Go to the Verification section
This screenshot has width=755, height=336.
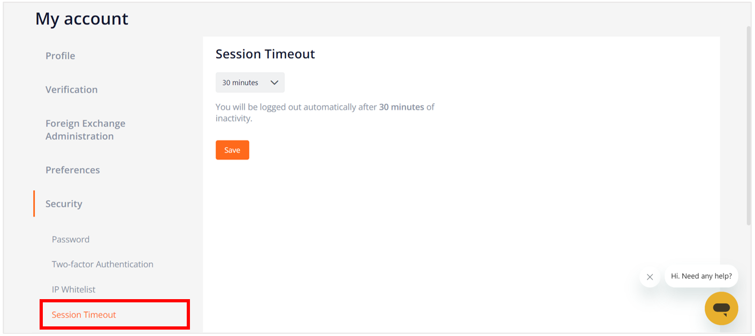72,90
